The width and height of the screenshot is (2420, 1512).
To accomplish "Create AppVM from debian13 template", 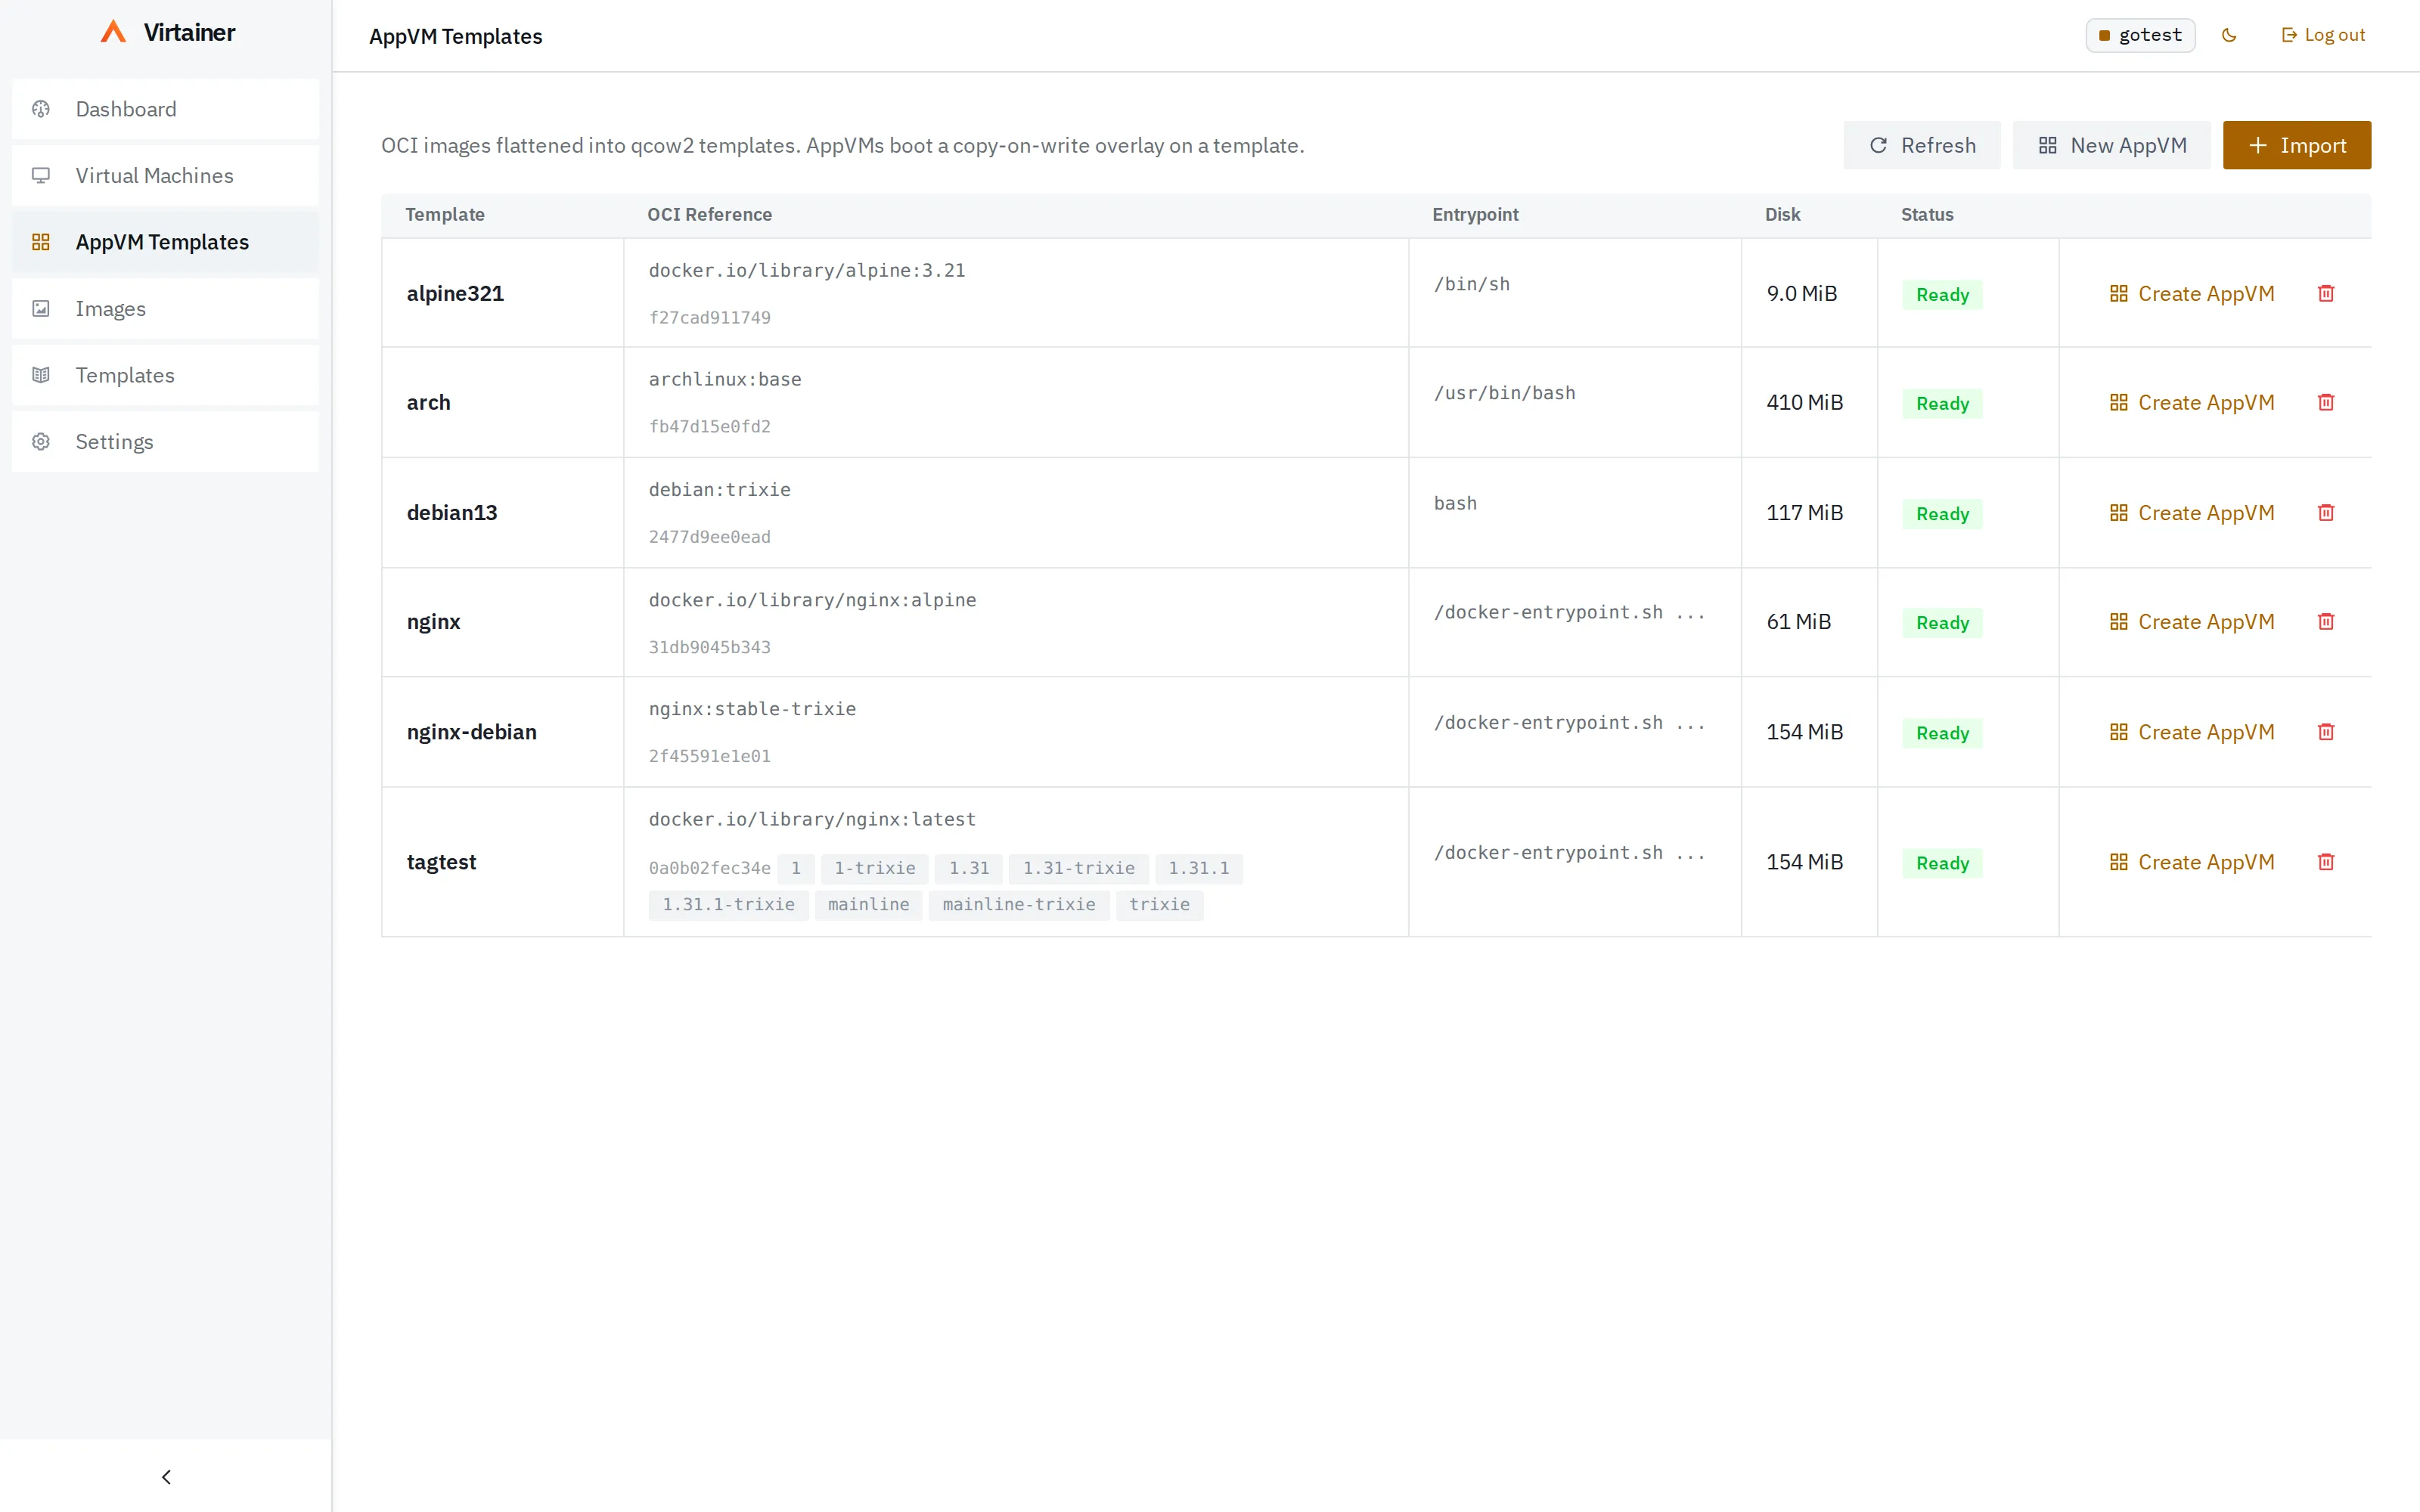I will [2192, 513].
